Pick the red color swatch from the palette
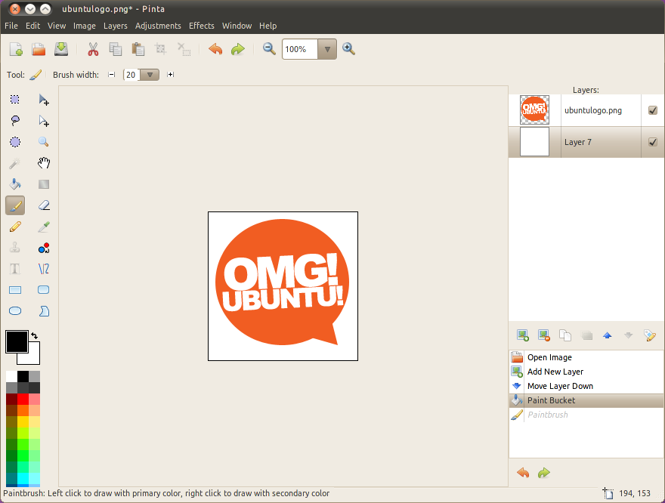 pos(23,399)
